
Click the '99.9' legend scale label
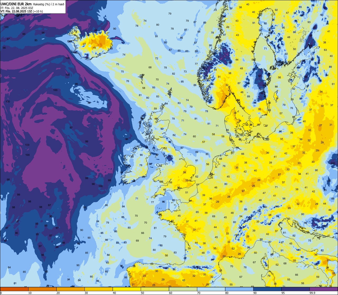312,293
